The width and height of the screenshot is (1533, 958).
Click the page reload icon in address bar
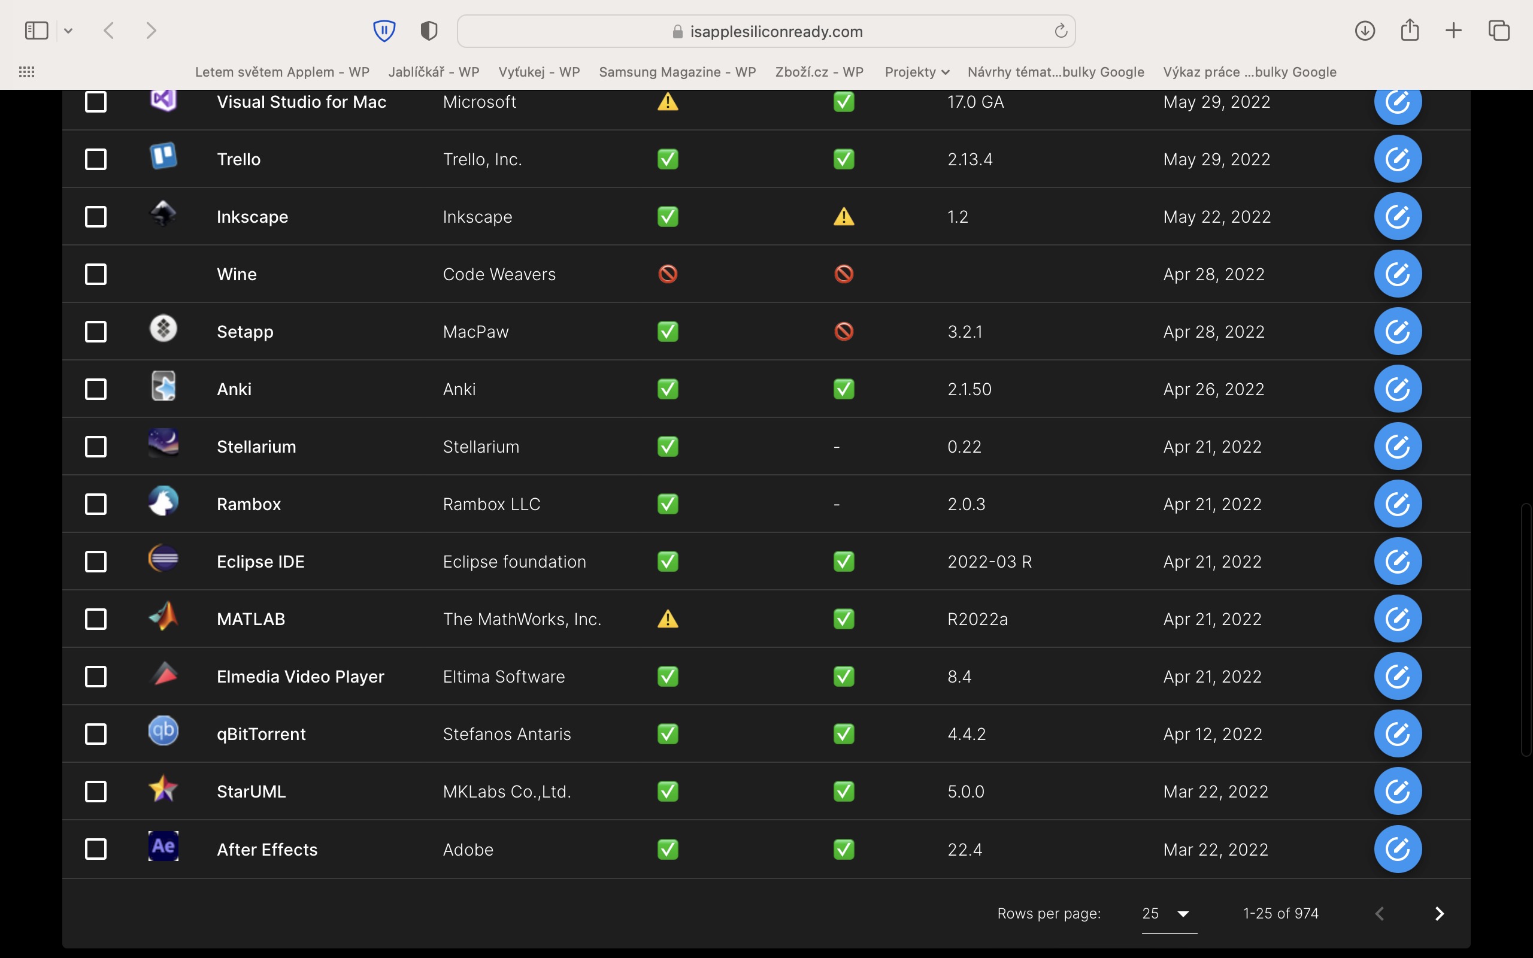point(1061,31)
